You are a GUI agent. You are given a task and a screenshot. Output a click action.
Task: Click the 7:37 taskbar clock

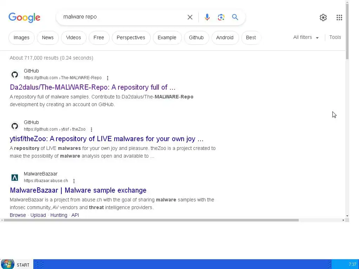click(x=352, y=264)
